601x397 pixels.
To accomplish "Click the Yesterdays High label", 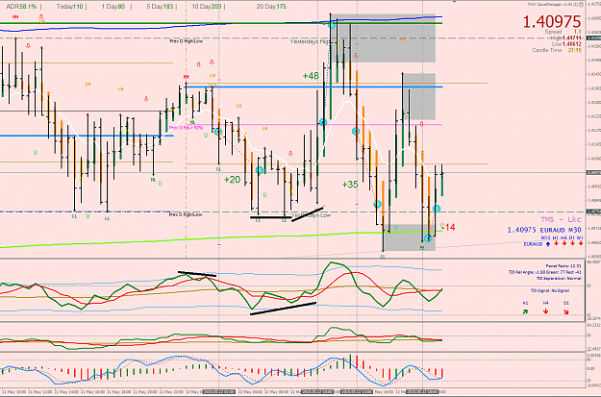I will coord(309,41).
